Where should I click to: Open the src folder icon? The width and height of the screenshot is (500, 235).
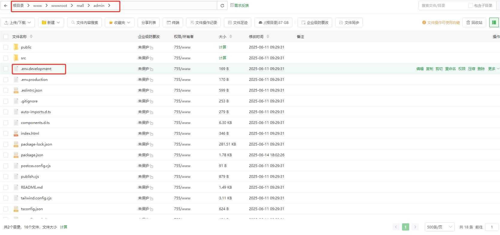(x=16, y=58)
